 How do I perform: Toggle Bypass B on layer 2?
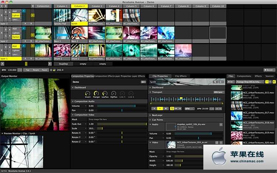click(x=6, y=30)
